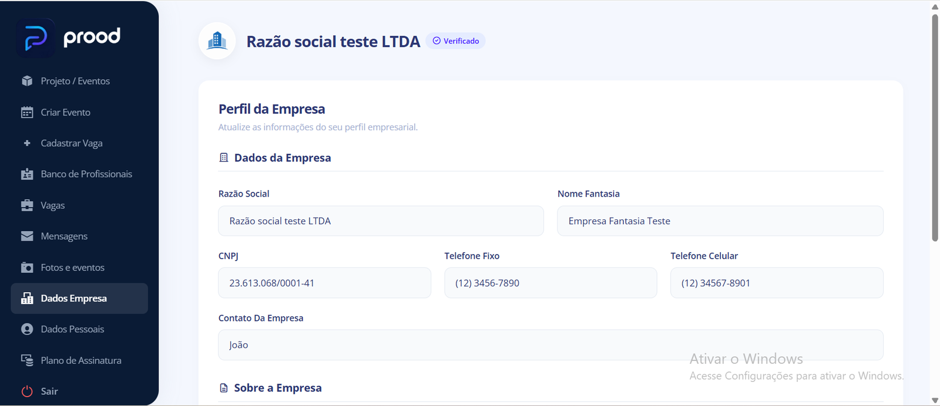Click the building icon next to Dados da Empresa heading
The image size is (940, 406).
pyautogui.click(x=224, y=158)
